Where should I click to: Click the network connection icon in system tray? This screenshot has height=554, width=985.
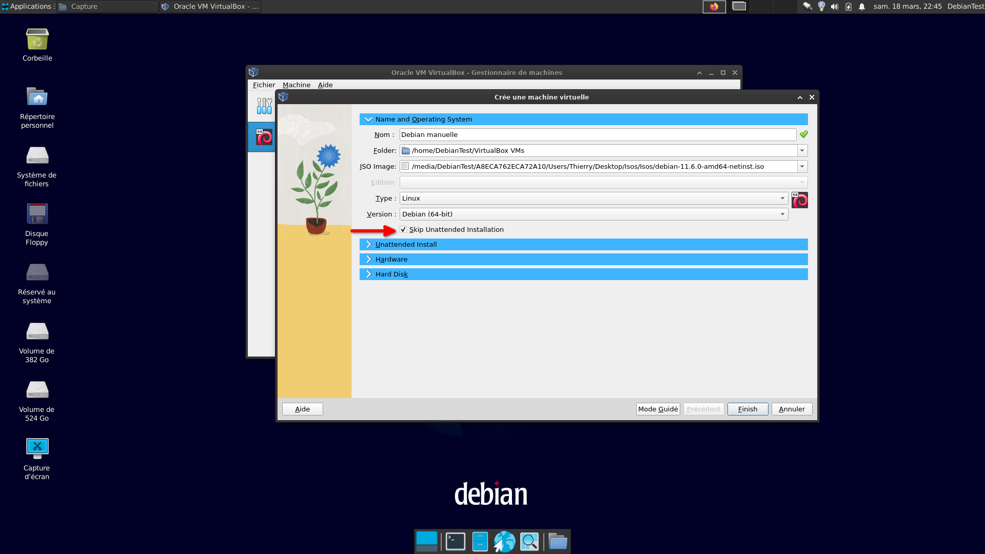tap(807, 7)
